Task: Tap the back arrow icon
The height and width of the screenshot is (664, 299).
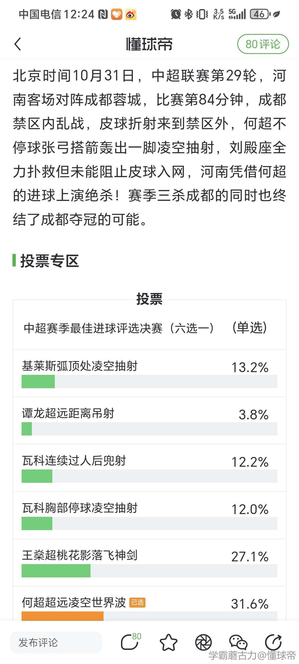Action: click(18, 44)
